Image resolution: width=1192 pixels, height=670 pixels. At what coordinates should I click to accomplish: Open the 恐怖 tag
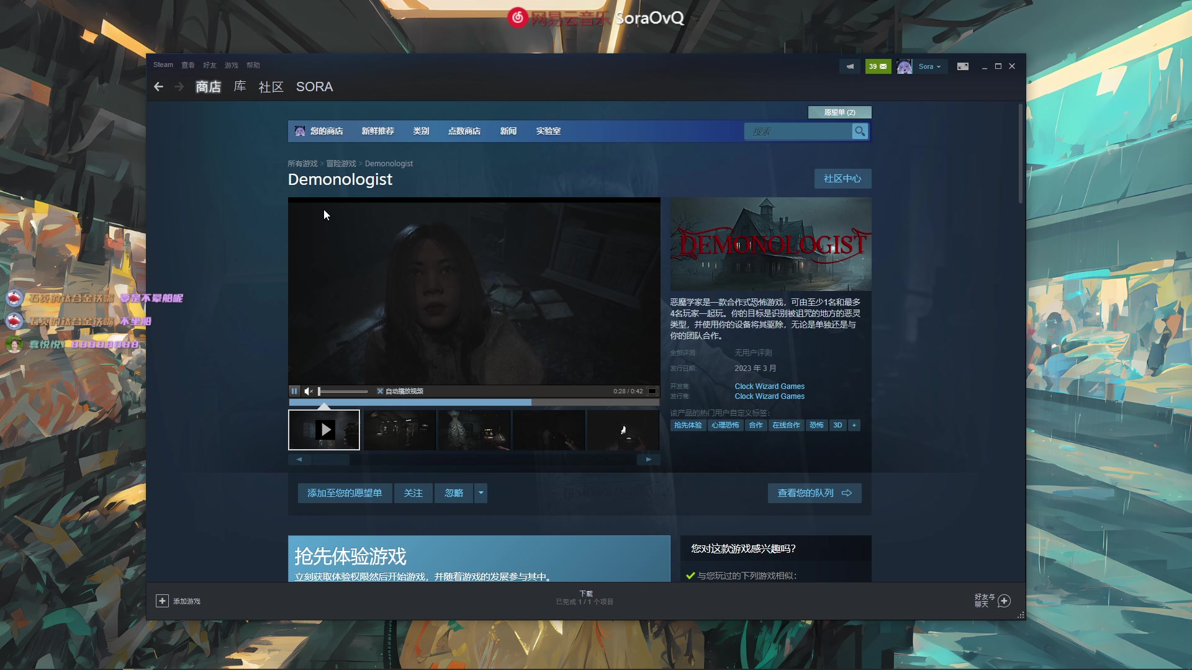(x=816, y=425)
